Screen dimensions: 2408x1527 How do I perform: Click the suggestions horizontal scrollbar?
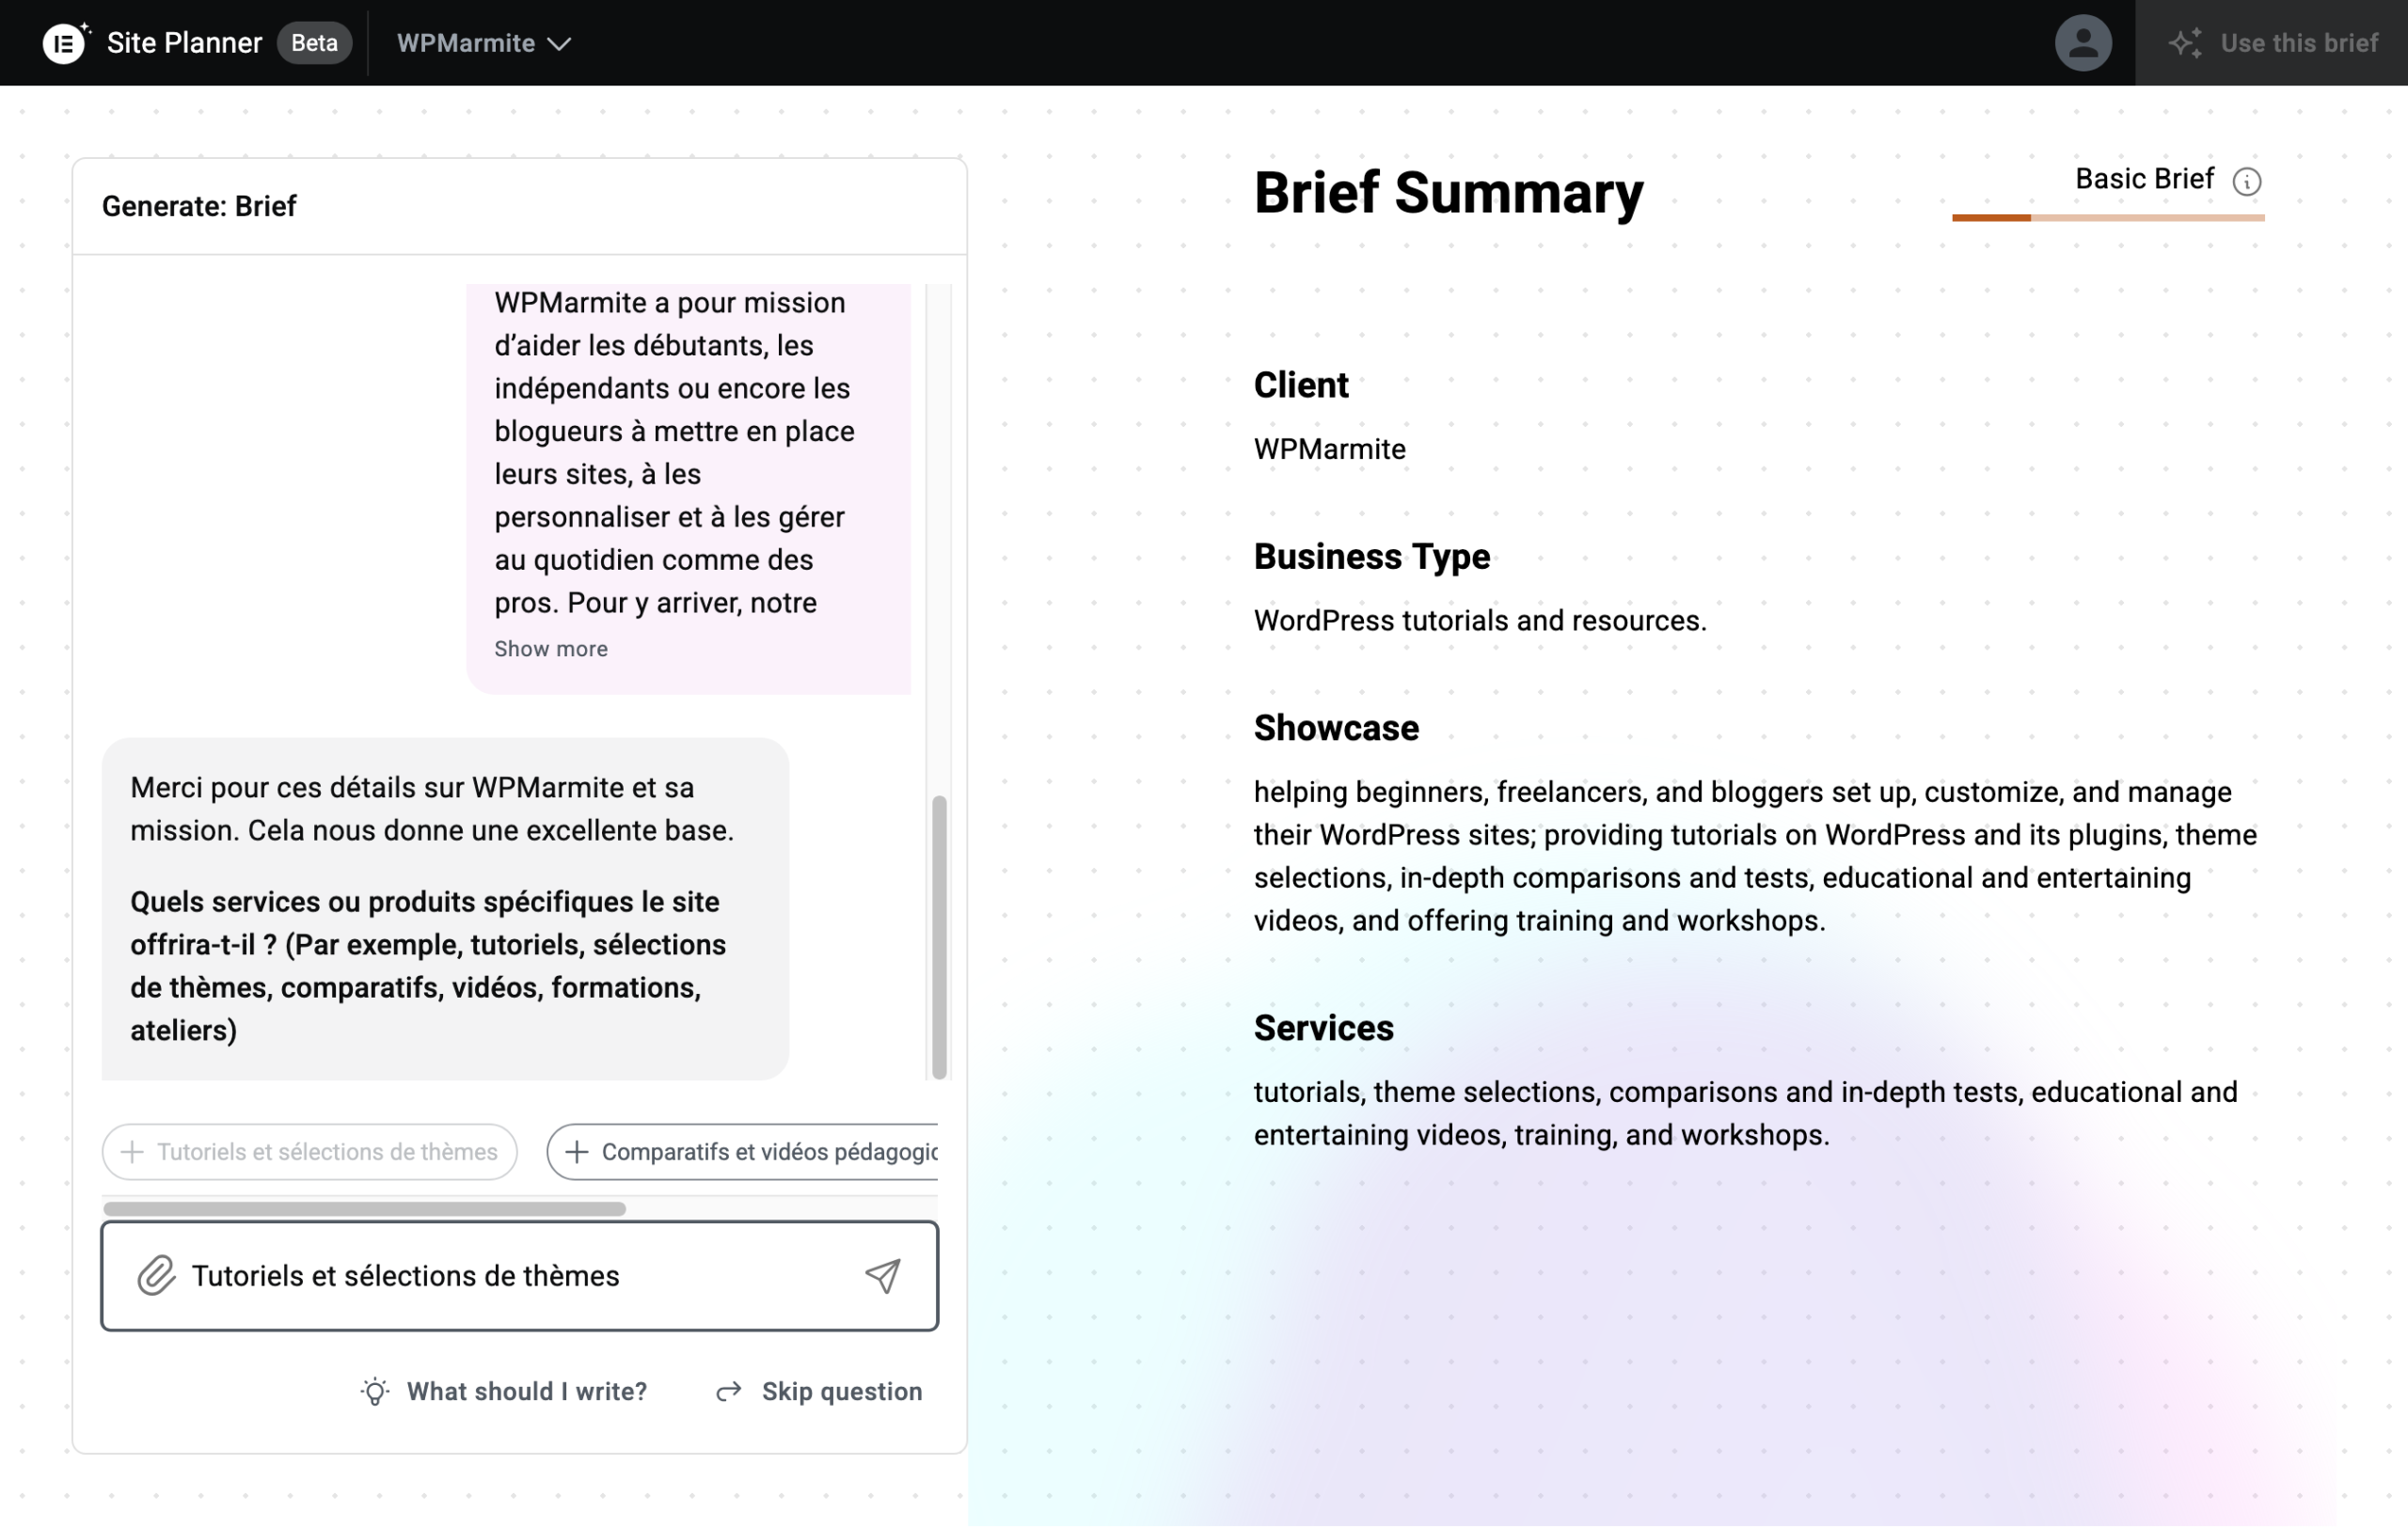click(x=365, y=1209)
